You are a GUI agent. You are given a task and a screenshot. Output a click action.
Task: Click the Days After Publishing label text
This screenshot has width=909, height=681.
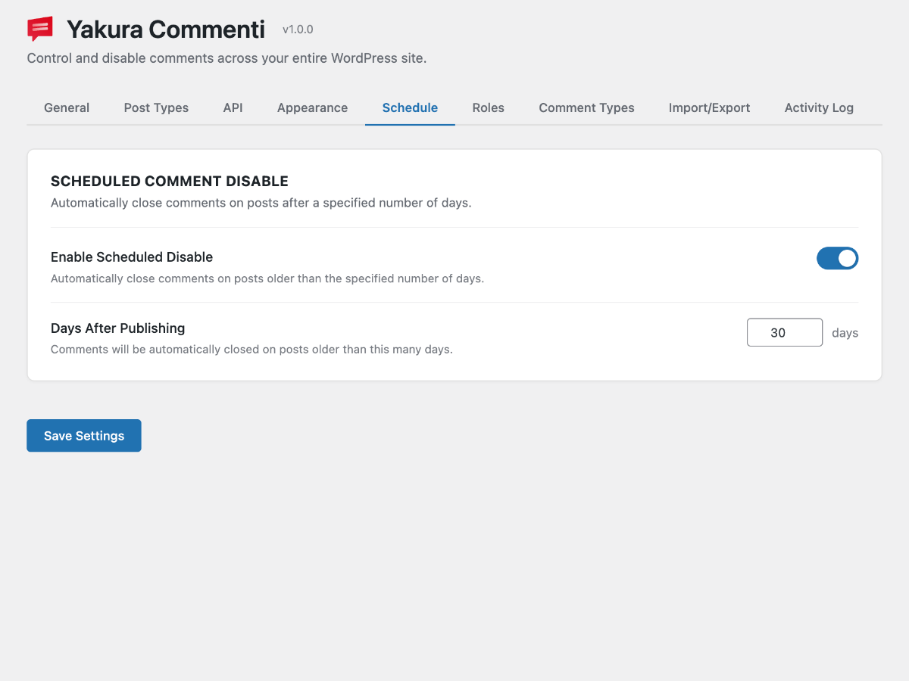[x=117, y=328]
